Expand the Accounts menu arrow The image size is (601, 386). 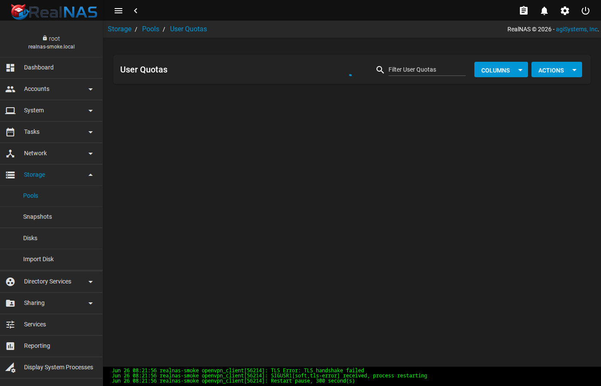[x=91, y=89]
